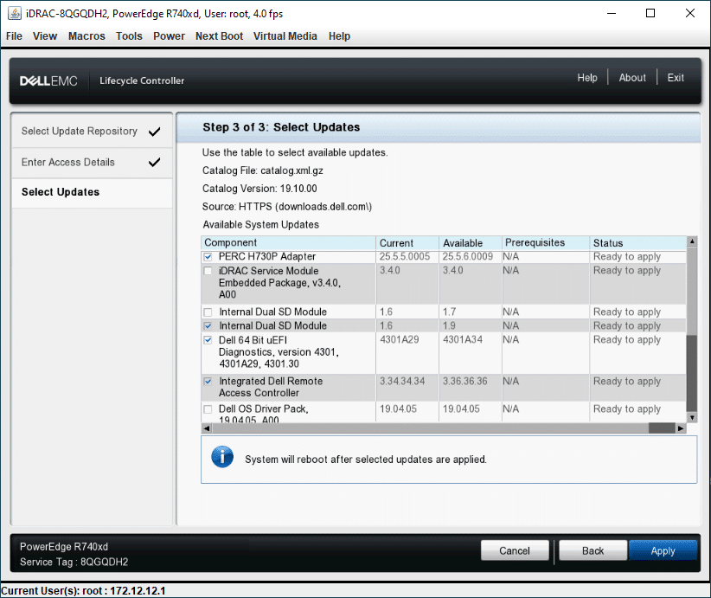
Task: Click the Prerequisites column header
Action: [546, 242]
